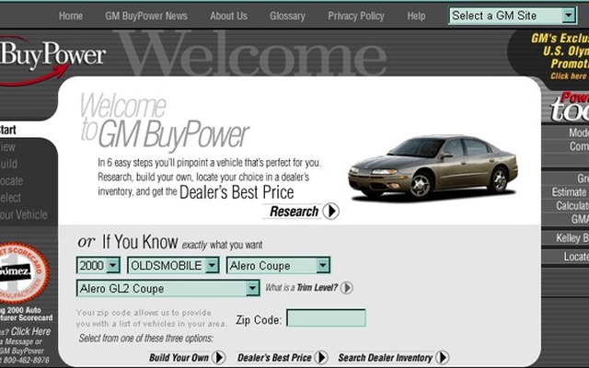The width and height of the screenshot is (589, 368).
Task: Click the What is a Trim Level arrow icon
Action: click(x=346, y=288)
